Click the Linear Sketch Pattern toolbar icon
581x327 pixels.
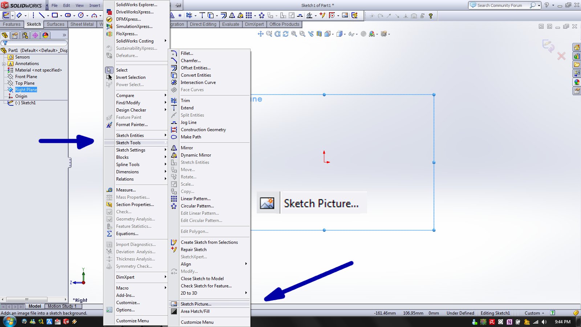point(249,15)
